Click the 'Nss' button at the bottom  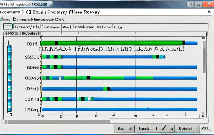[x=124, y=129]
